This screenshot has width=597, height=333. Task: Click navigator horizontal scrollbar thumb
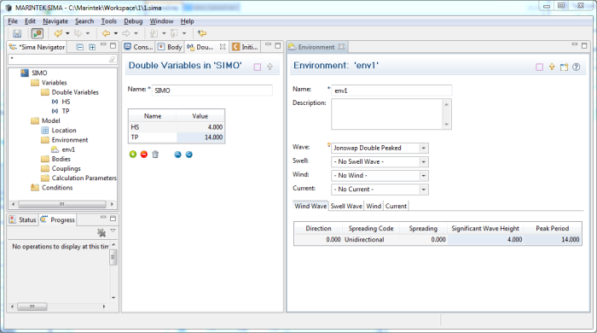62,204
